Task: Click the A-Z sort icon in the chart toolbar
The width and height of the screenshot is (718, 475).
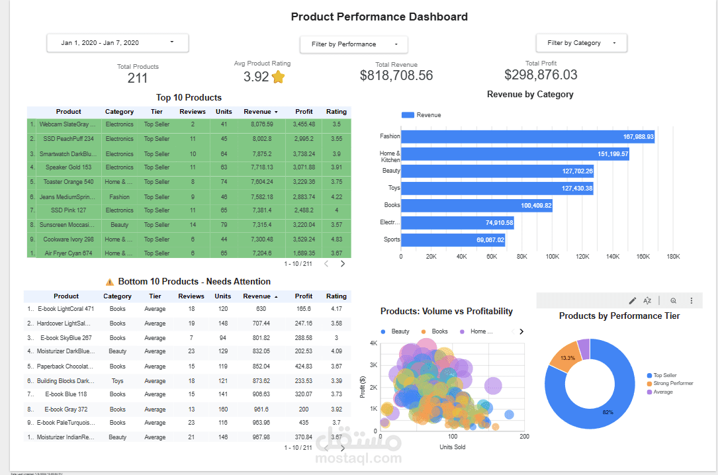Action: (x=647, y=300)
